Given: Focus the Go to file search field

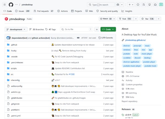Looking at the screenshot, I should pos(77,29).
